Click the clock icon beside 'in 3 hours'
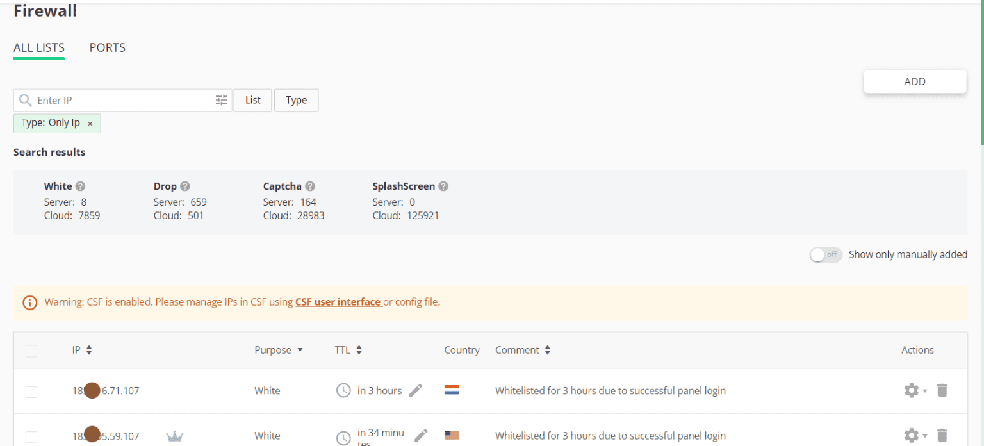 click(343, 390)
